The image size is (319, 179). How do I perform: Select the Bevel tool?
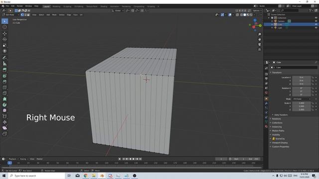pyautogui.click(x=4, y=82)
